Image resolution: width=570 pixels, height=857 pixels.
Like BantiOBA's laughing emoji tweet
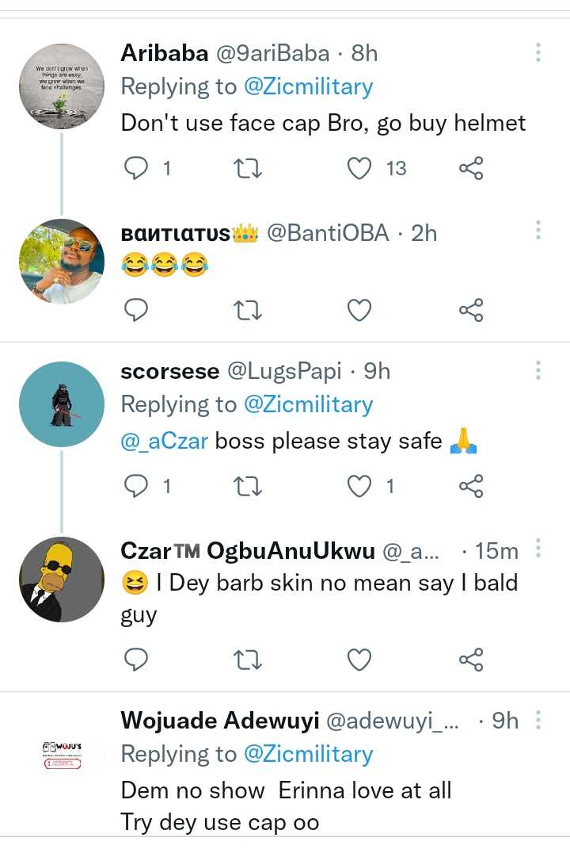(360, 310)
